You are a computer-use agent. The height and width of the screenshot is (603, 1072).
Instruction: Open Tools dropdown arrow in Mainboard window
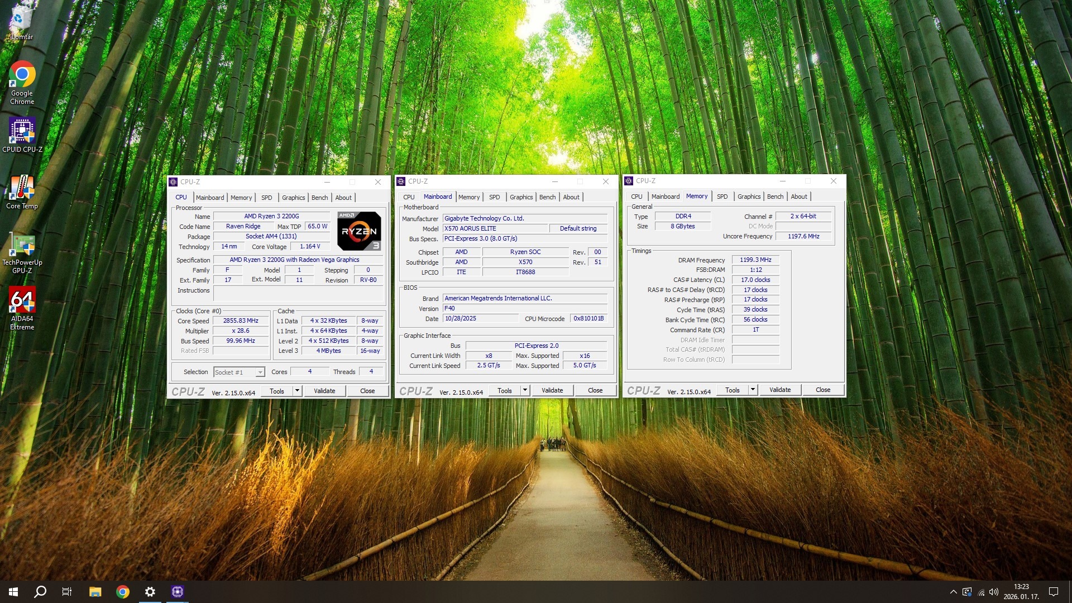pos(525,390)
